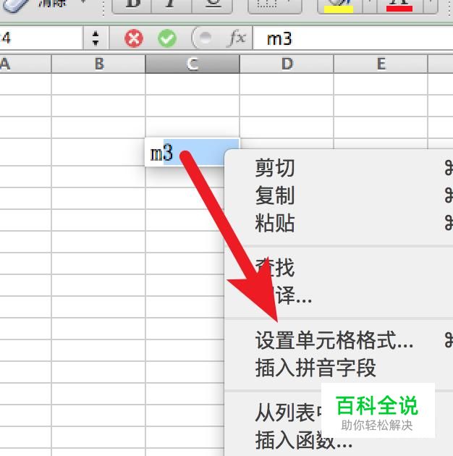Select column A header
The width and height of the screenshot is (453, 456).
pos(25,64)
